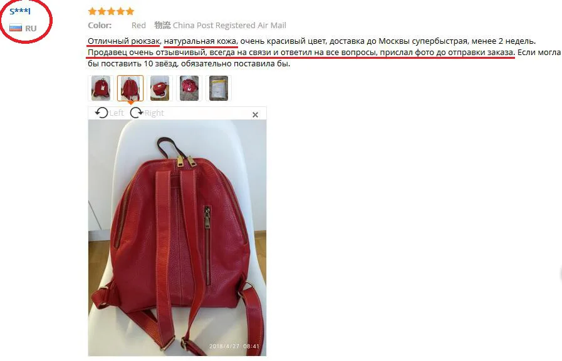Click the 'RU' country code

pos(31,28)
